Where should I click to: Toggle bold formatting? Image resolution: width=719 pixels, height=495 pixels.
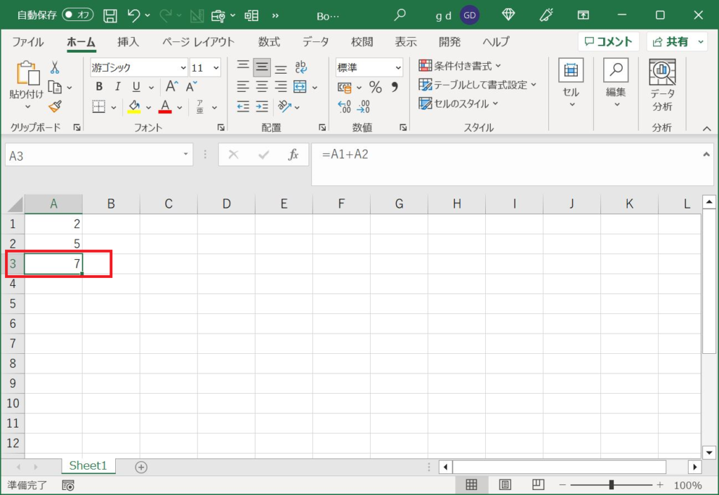99,87
